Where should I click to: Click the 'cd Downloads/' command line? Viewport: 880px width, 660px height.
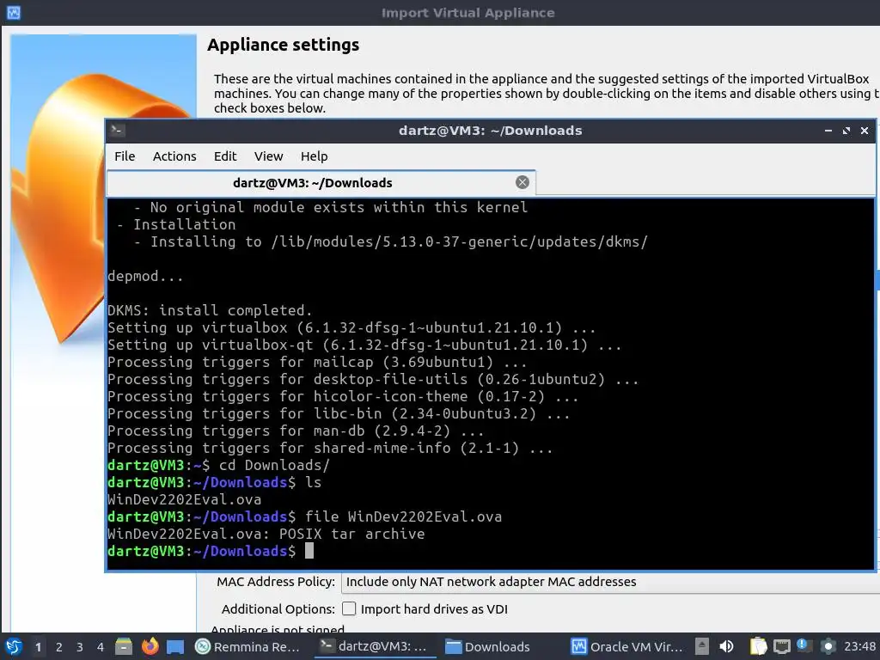(219, 465)
